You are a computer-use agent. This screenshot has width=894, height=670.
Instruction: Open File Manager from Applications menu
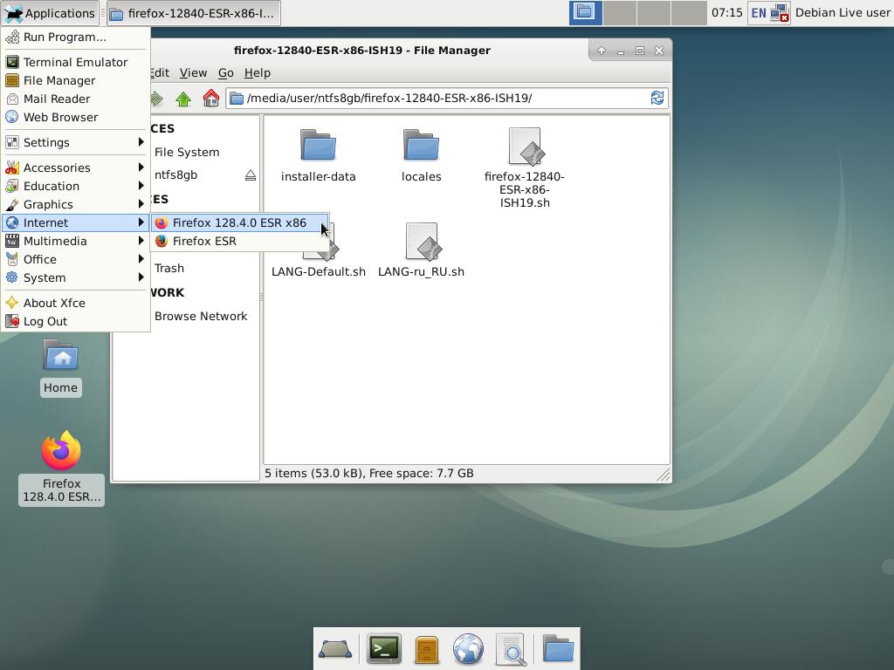coord(75,80)
